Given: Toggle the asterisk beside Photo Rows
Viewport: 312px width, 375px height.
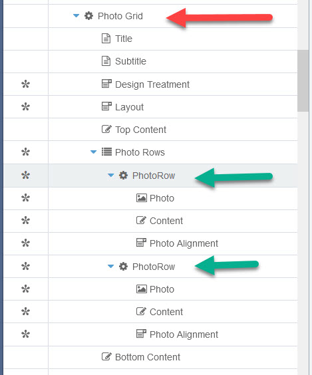Looking at the screenshot, I should pyautogui.click(x=25, y=152).
